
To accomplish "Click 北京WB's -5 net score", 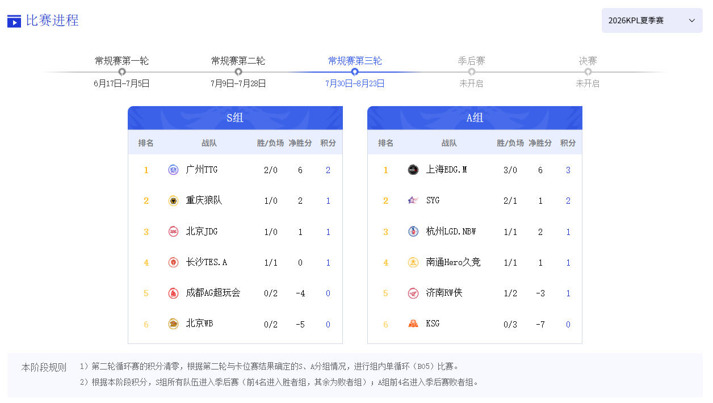I will (x=300, y=325).
